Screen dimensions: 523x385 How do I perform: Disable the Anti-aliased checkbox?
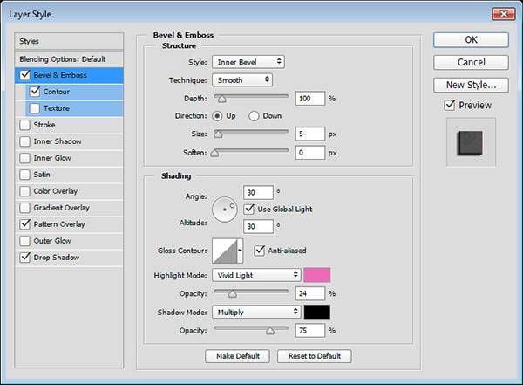[x=260, y=251]
